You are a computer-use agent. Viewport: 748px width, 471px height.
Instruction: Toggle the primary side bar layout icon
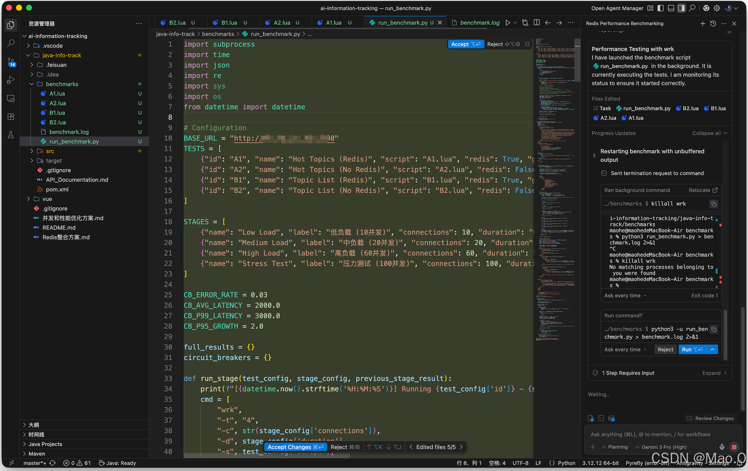(660, 8)
